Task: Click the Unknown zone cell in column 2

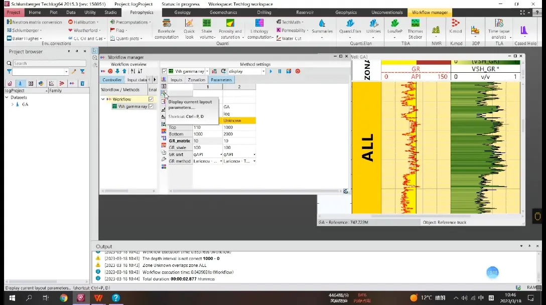Action: pyautogui.click(x=239, y=120)
